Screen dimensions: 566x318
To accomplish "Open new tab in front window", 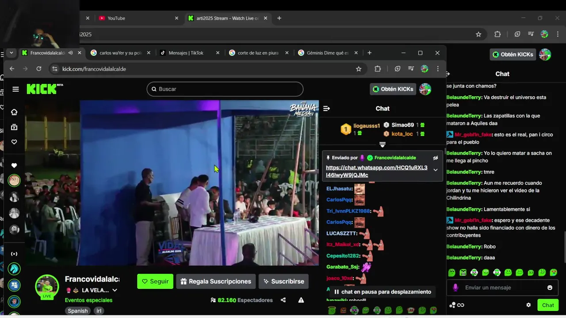I will point(369,53).
